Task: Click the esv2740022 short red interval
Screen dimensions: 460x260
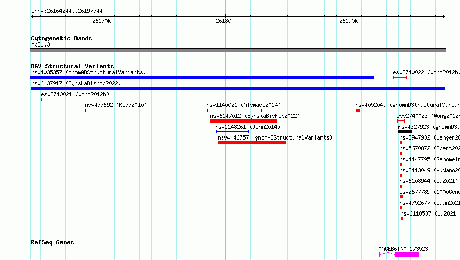Action: [400, 78]
